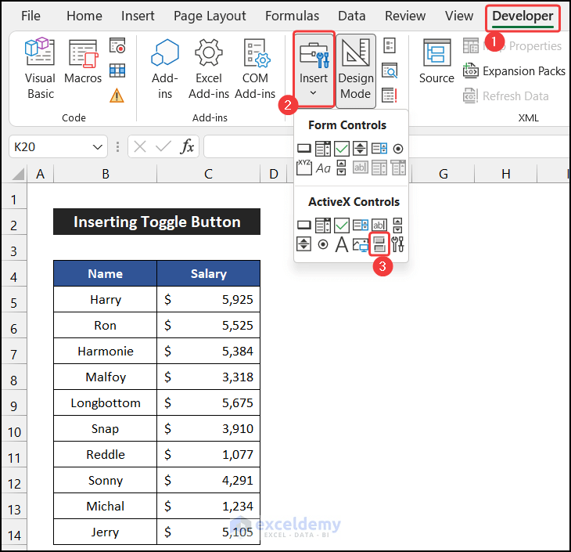Toggle Design Mode
The height and width of the screenshot is (552, 571).
[x=356, y=70]
